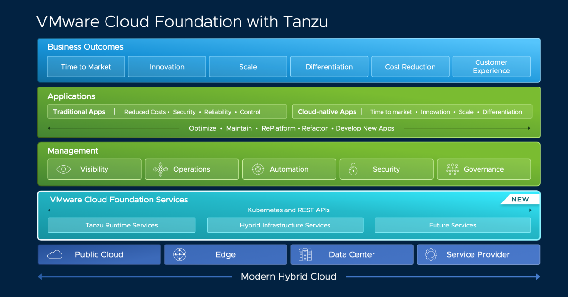Open the Tanzu Runtime Services box
Image resolution: width=568 pixels, height=297 pixels.
[x=122, y=225]
